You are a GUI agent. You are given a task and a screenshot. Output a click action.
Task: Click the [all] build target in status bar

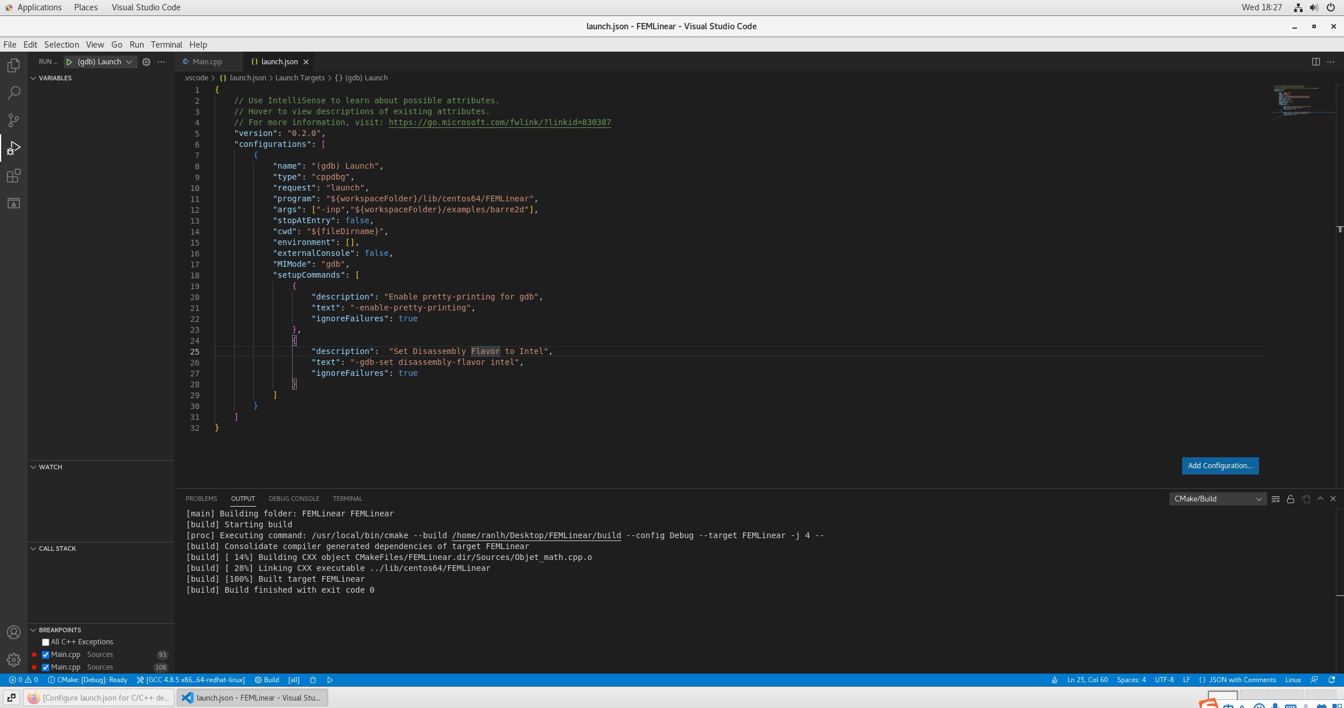tap(294, 680)
